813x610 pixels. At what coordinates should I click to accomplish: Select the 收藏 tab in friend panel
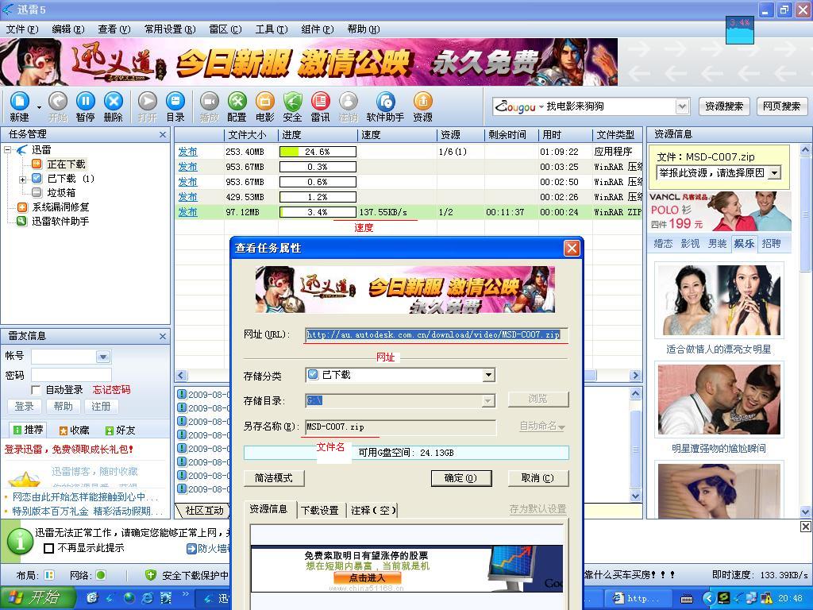coord(74,430)
